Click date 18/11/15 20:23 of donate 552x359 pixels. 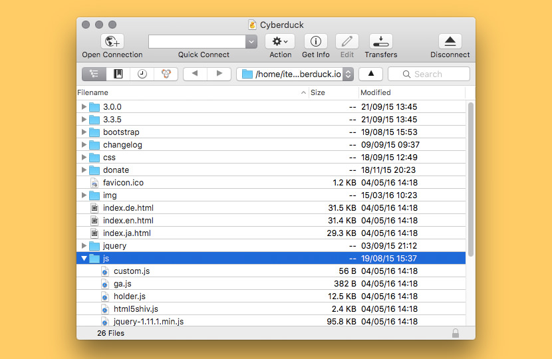[388, 170]
